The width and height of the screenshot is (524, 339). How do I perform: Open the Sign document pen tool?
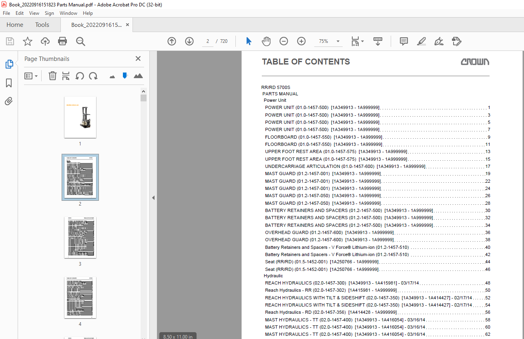coord(439,41)
